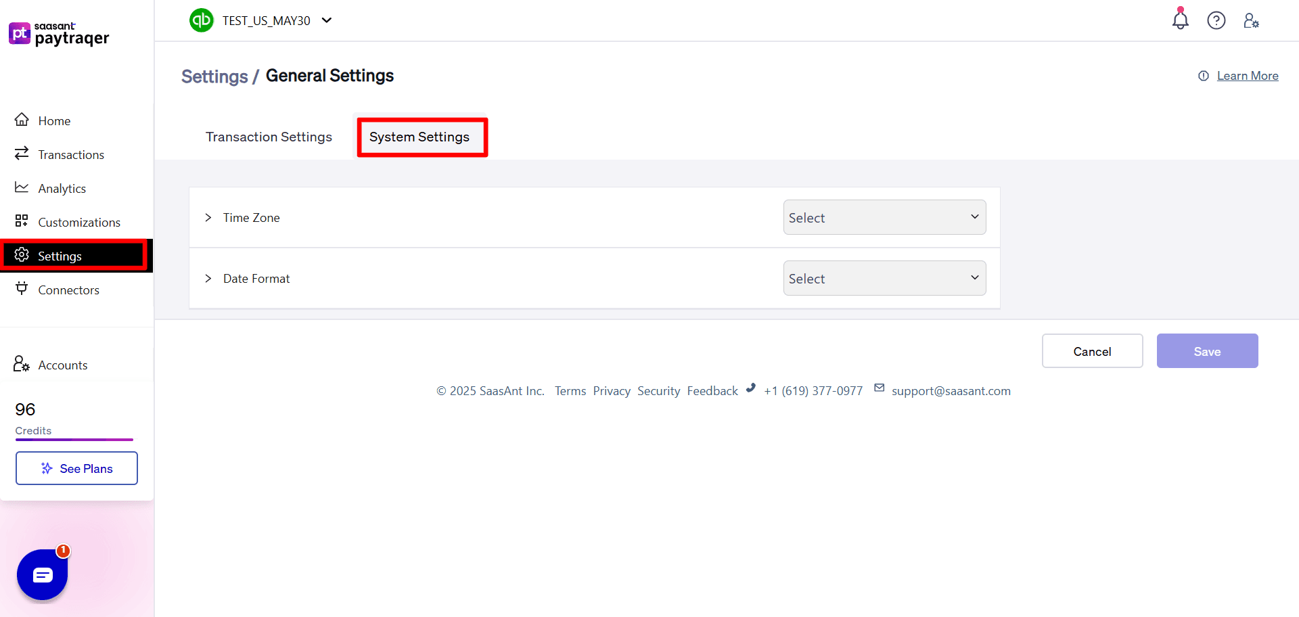
Task: Select the System Settings tab
Action: tap(419, 137)
